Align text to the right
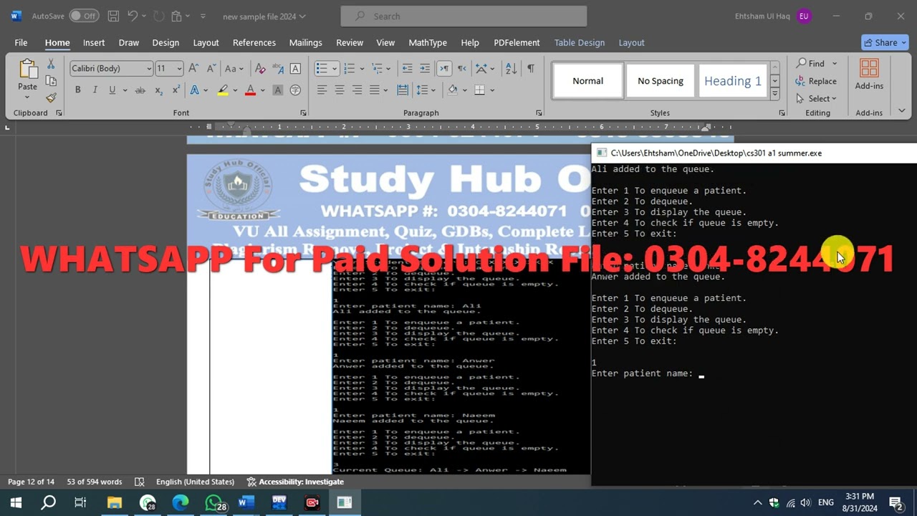The width and height of the screenshot is (917, 516). [x=357, y=90]
